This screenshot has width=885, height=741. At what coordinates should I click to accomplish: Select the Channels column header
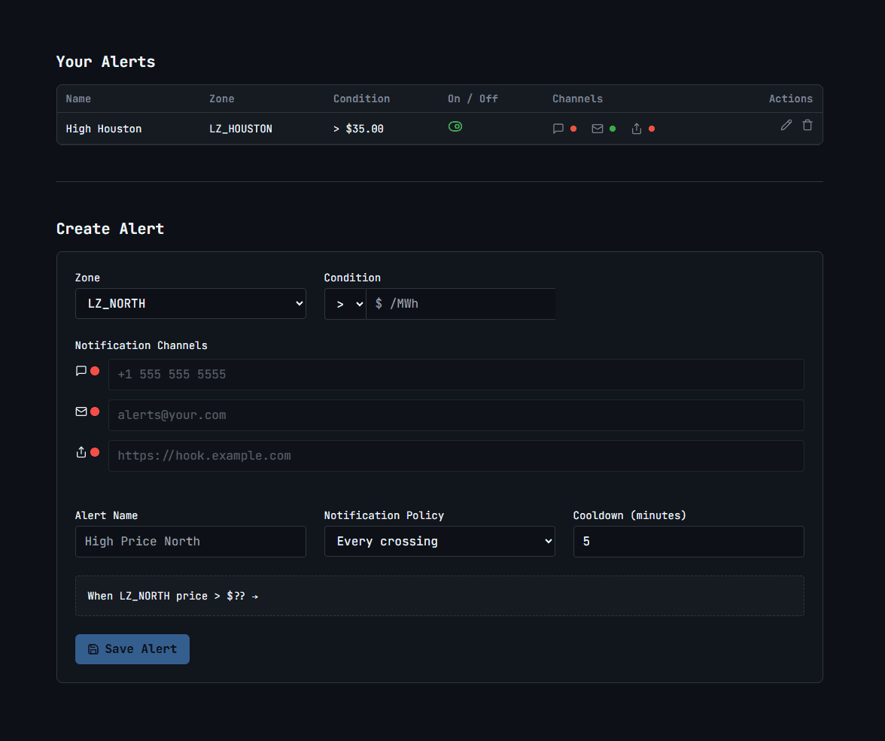[577, 99]
